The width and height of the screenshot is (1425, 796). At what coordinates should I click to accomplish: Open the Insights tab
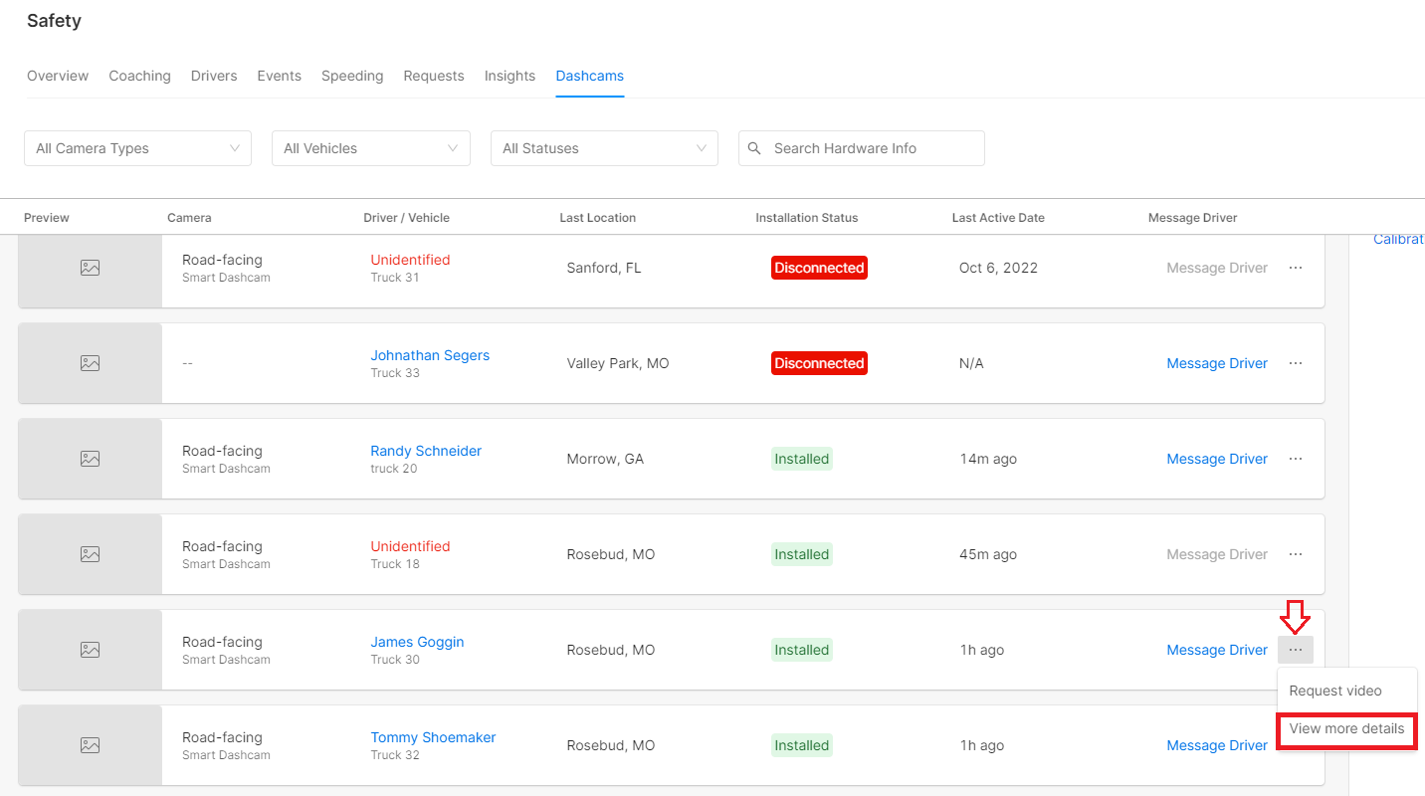(x=509, y=76)
